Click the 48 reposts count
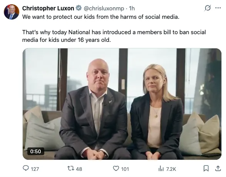 (79, 169)
